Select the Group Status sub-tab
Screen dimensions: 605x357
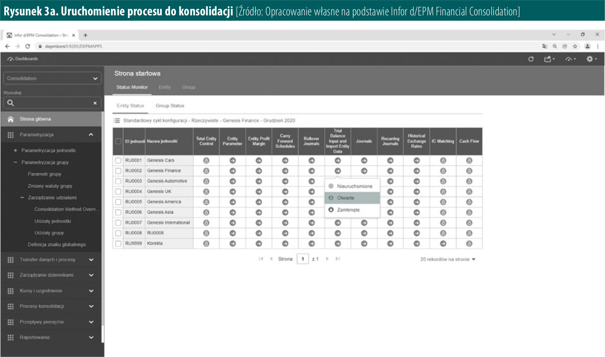[x=170, y=106]
